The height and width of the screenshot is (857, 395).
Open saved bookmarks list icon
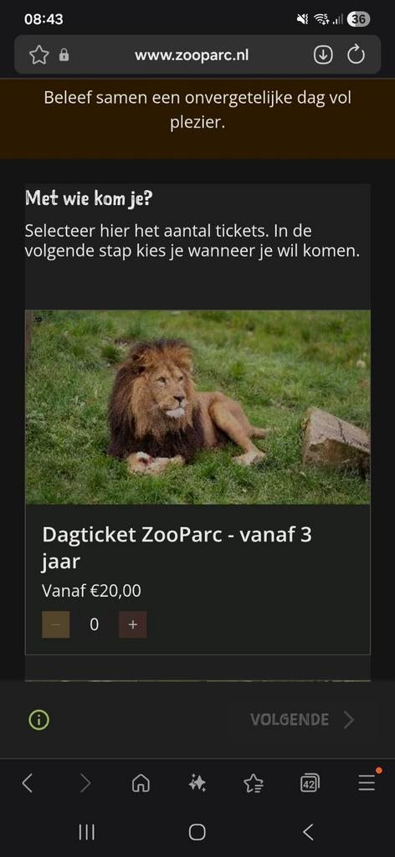click(x=254, y=783)
